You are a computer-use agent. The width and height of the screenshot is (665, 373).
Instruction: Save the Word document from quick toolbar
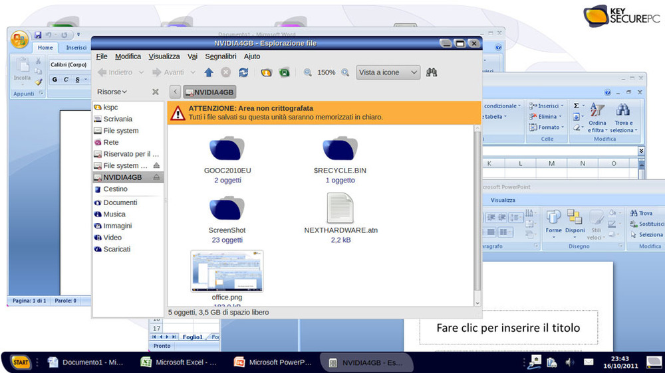pos(38,35)
